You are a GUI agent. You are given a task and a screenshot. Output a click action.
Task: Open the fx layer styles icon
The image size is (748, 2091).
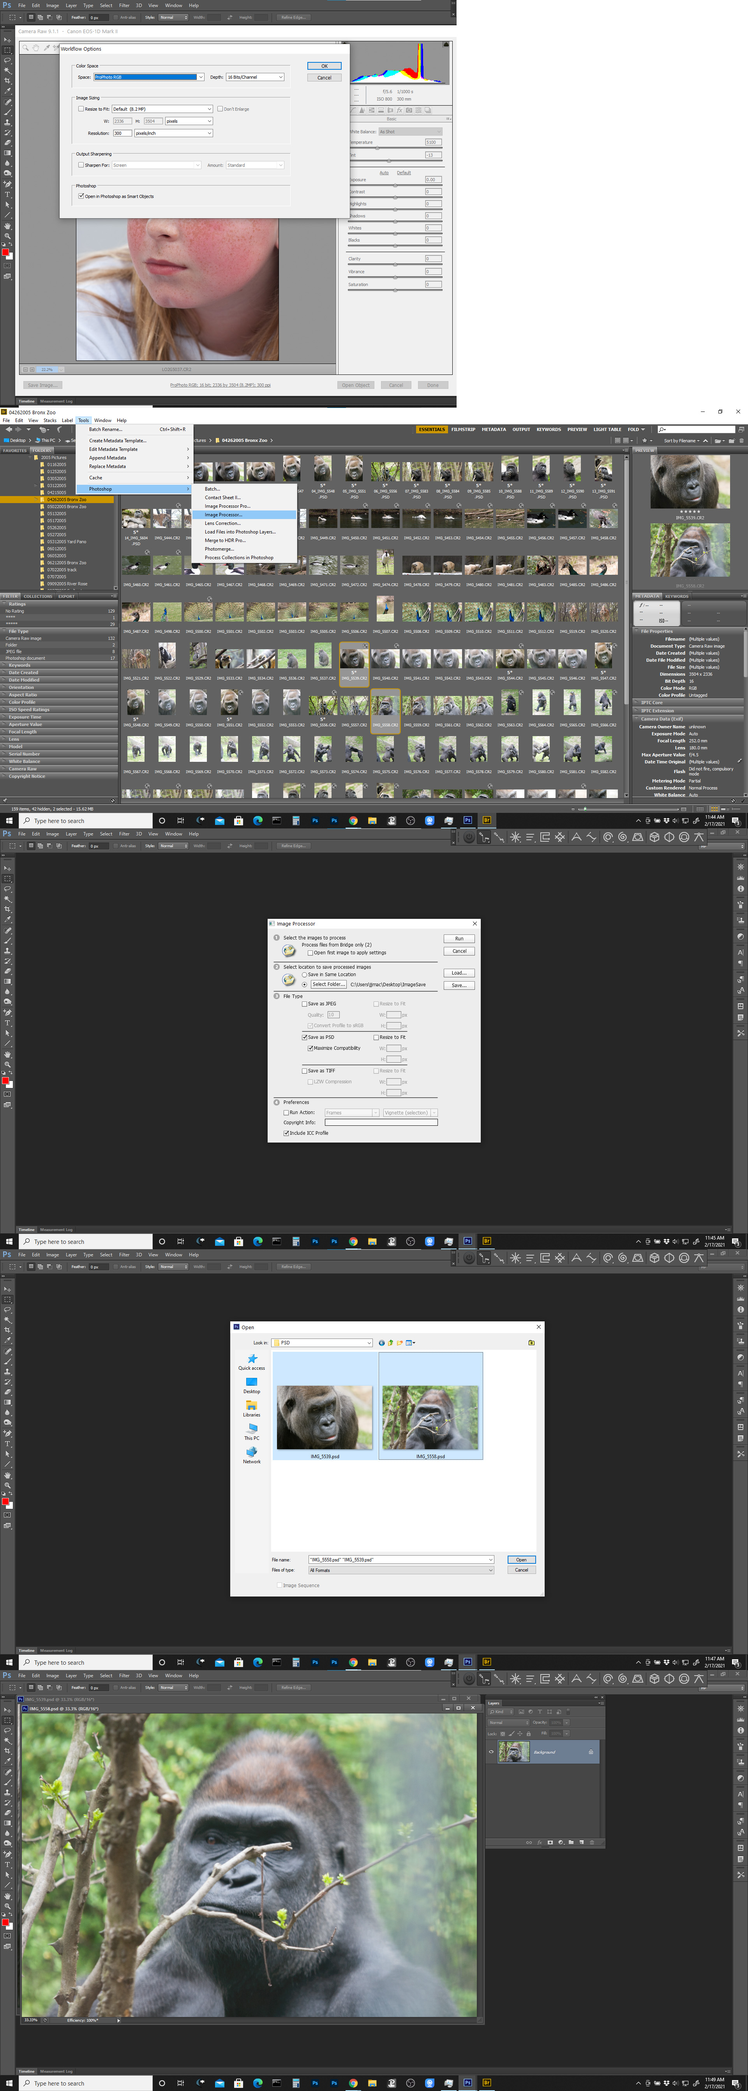540,1843
